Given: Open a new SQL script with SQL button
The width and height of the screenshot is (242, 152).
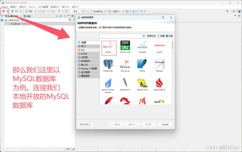Looking at the screenshot, I should point(29,11).
